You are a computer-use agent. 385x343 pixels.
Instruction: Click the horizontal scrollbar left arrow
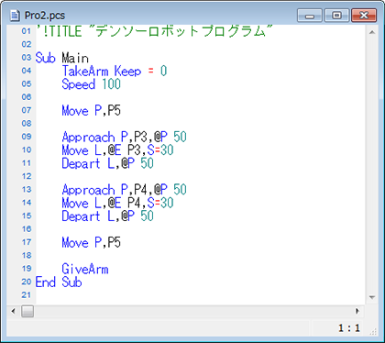pyautogui.click(x=13, y=312)
